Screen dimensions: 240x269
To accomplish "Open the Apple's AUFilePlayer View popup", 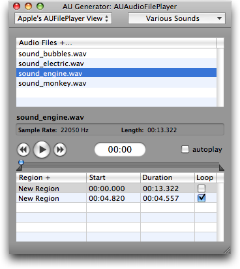I will click(x=63, y=18).
